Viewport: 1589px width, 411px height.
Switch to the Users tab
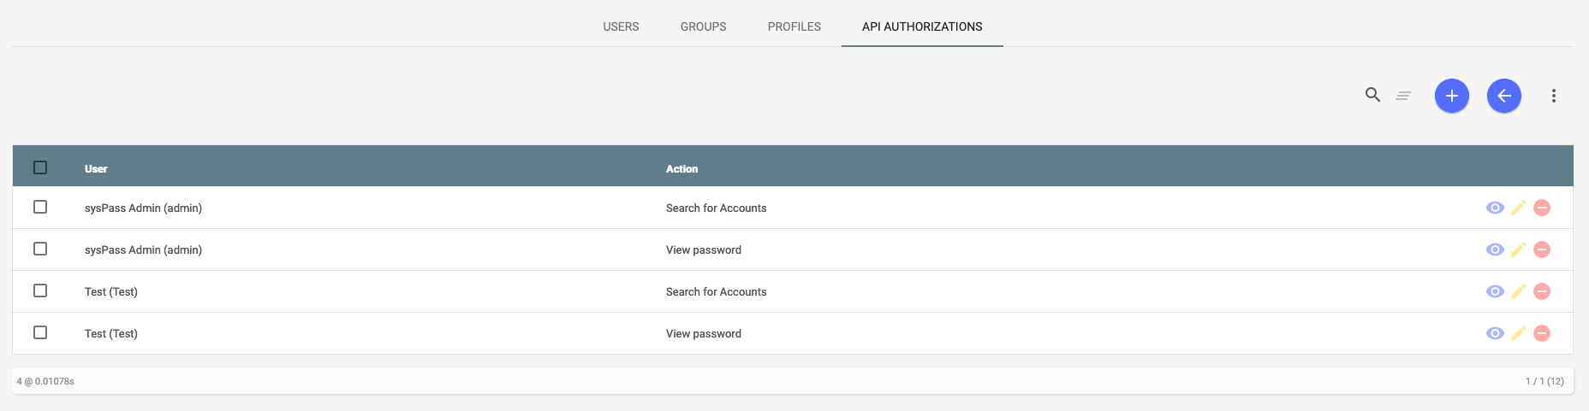coord(621,26)
